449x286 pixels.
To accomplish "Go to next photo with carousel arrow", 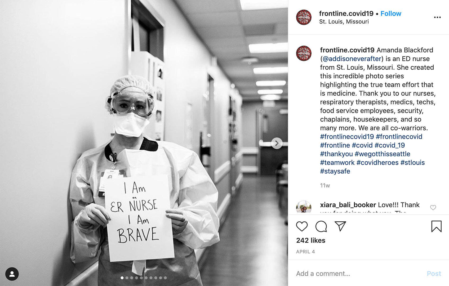I will pyautogui.click(x=277, y=143).
